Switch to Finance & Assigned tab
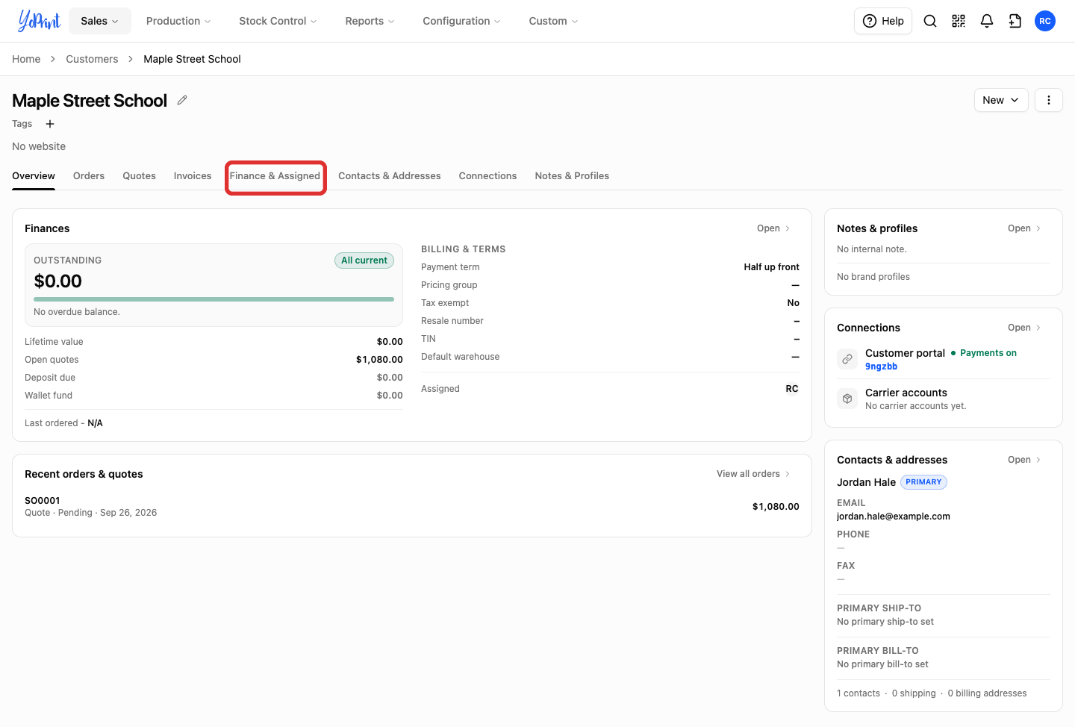 point(275,176)
